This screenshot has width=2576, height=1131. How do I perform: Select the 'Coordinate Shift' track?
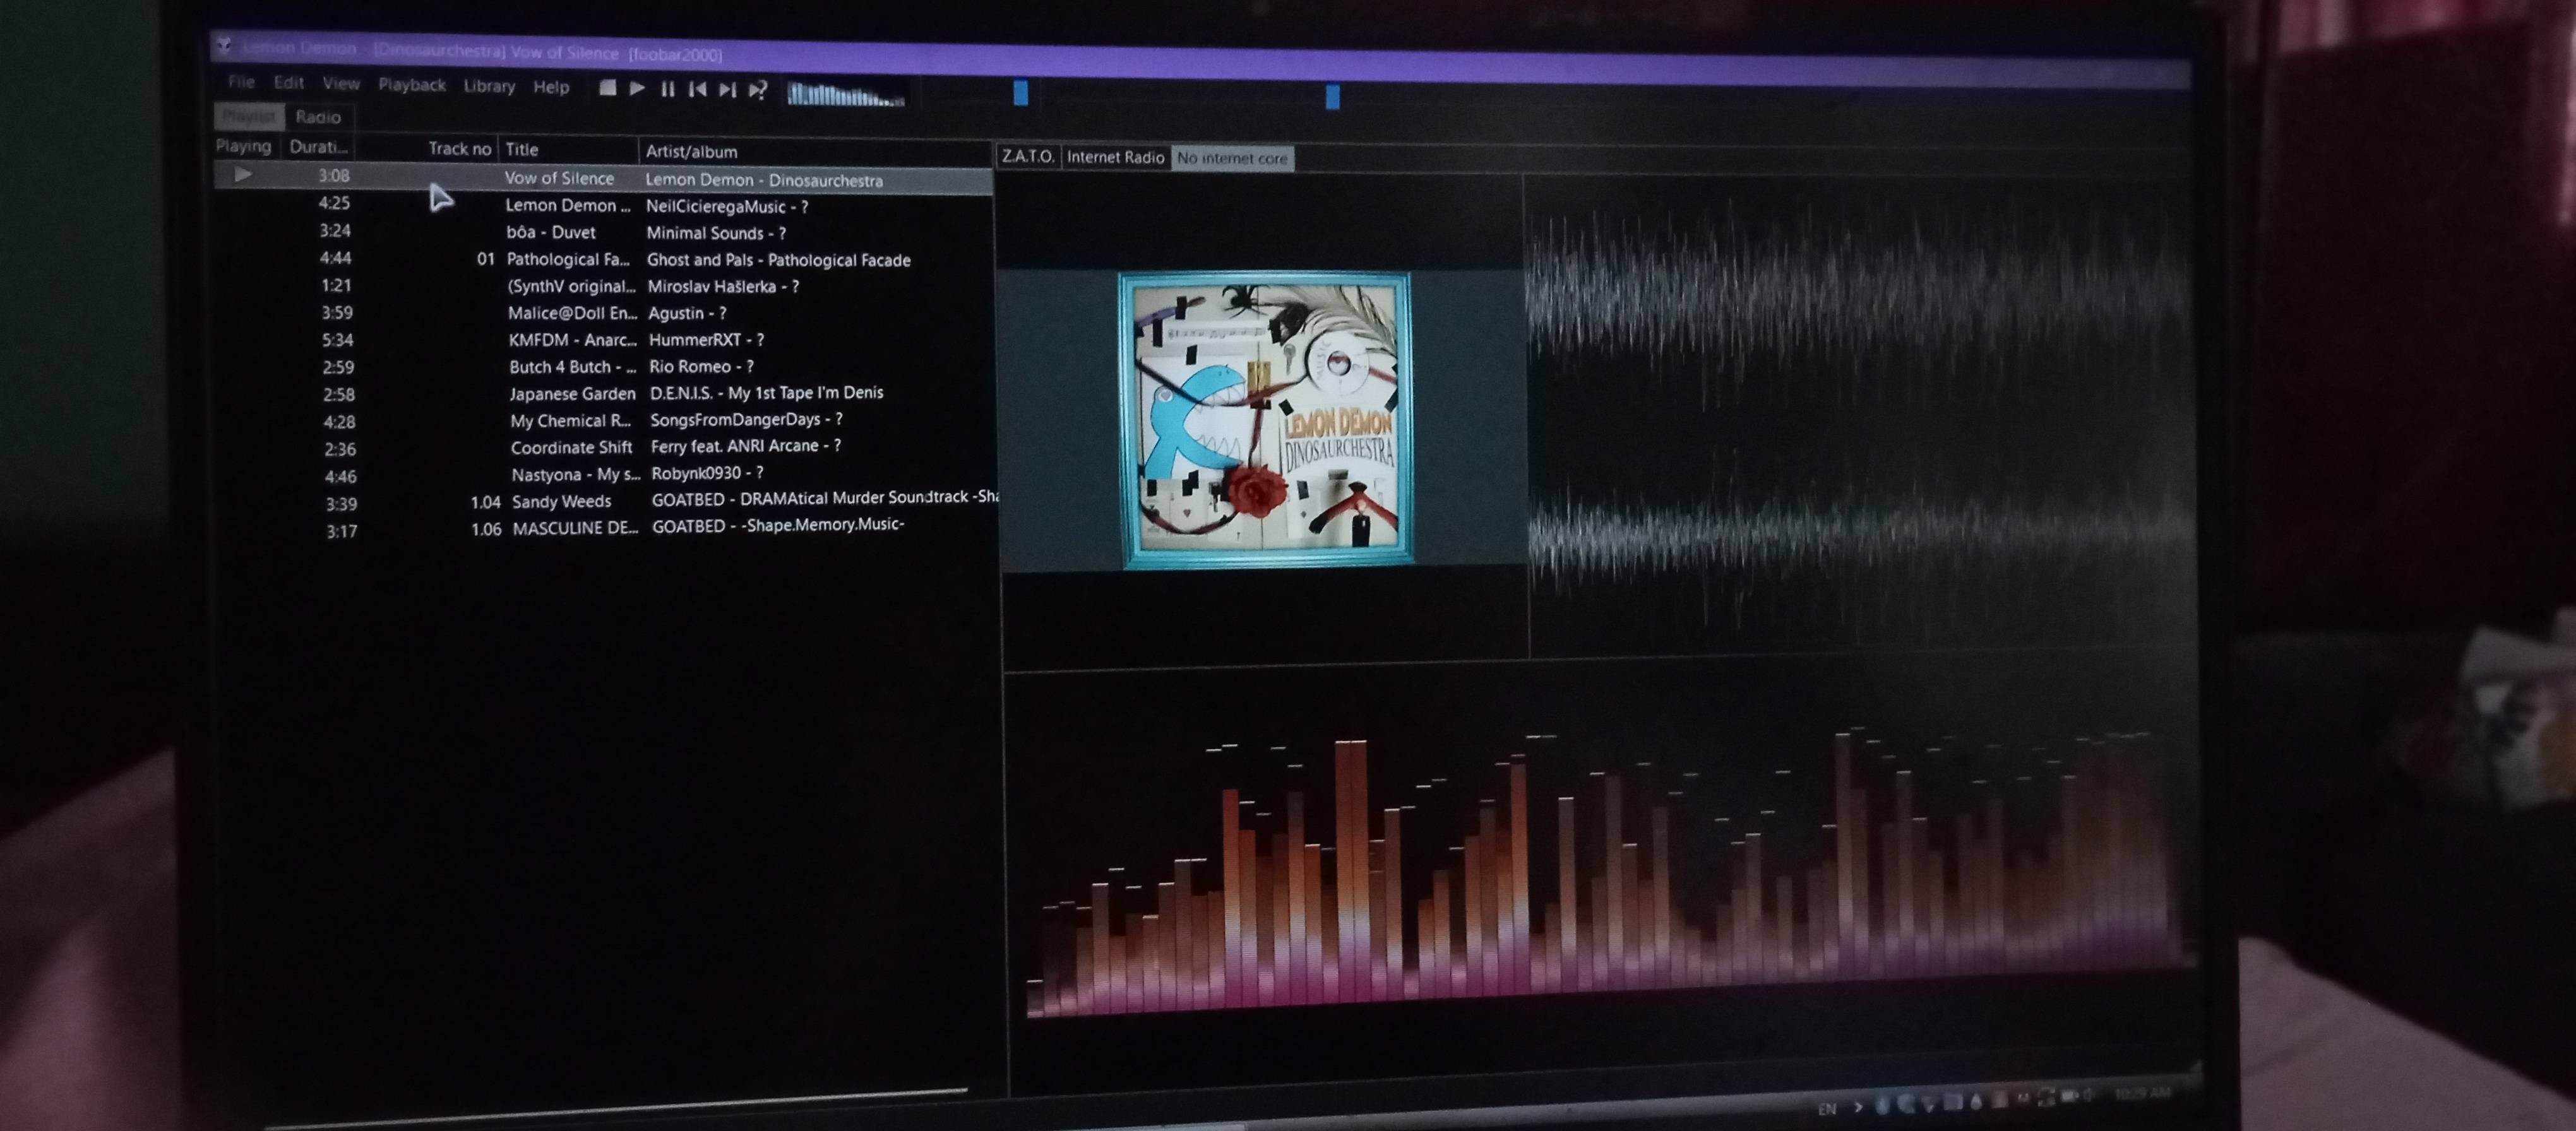(572, 448)
